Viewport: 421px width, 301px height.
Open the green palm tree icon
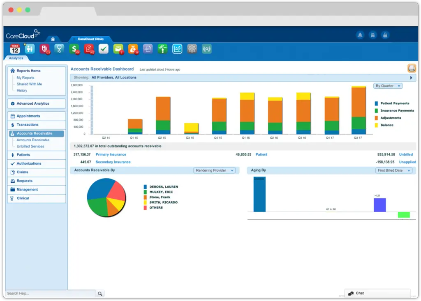(162, 49)
